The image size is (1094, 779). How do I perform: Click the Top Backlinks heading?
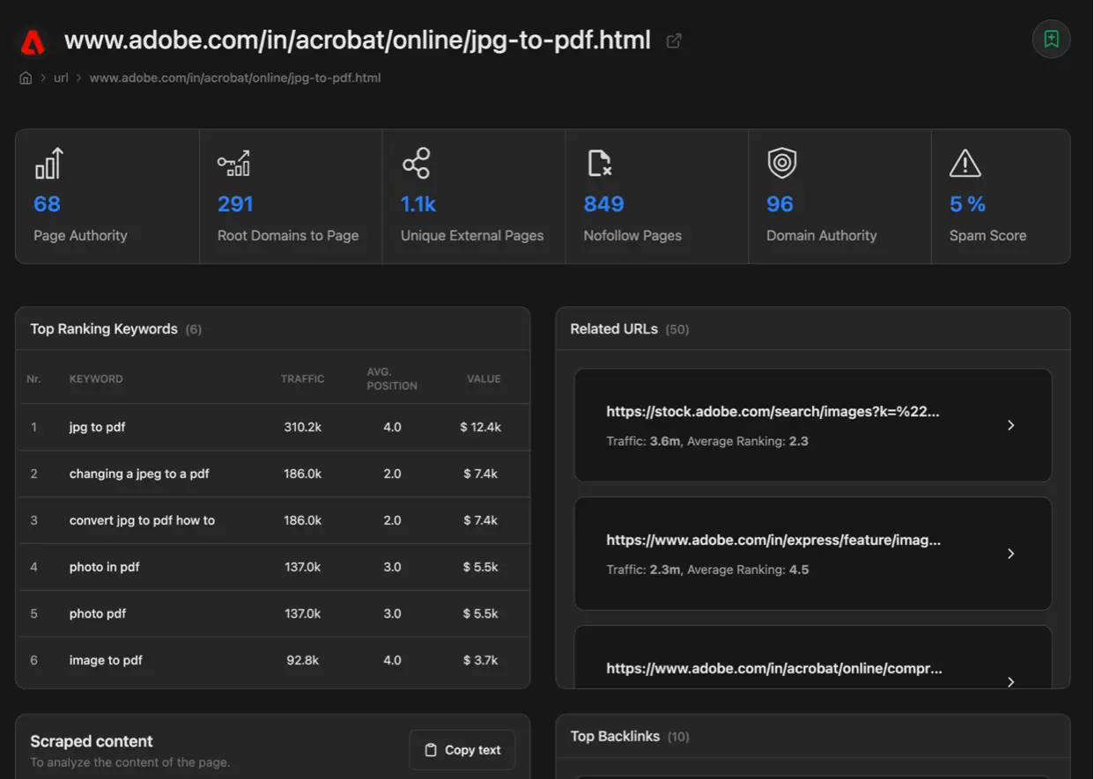pyautogui.click(x=615, y=737)
